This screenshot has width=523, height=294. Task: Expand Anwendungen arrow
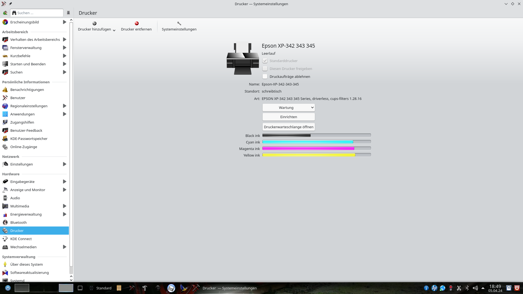point(65,114)
